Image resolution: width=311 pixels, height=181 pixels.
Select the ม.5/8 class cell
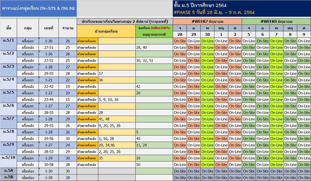pos(9,135)
